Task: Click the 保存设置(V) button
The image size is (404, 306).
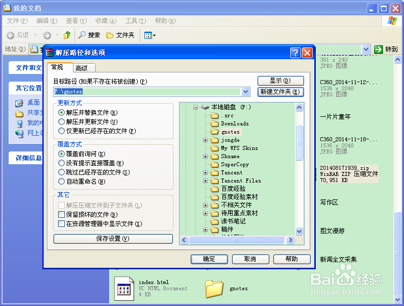Action: (113, 239)
